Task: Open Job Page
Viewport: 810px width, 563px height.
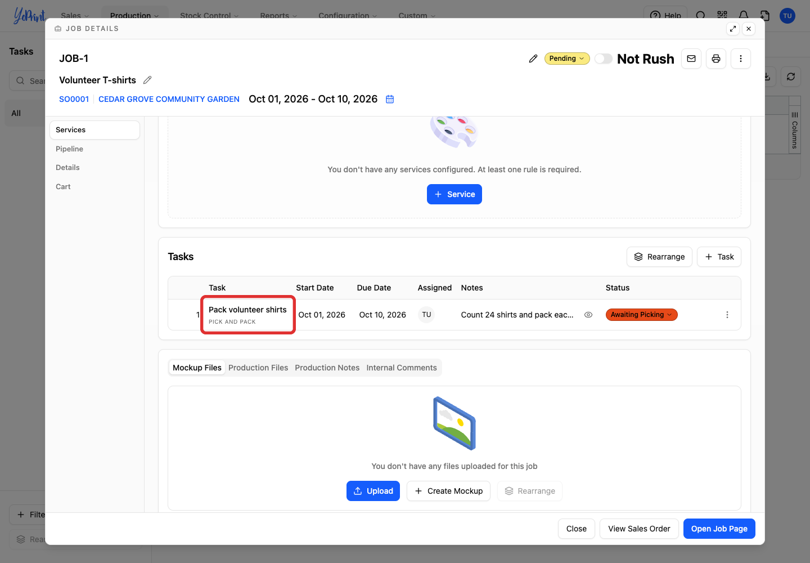Action: coord(719,529)
